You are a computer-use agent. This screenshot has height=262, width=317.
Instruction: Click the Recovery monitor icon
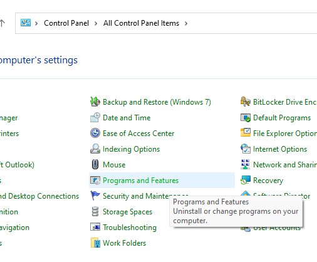pos(246,181)
